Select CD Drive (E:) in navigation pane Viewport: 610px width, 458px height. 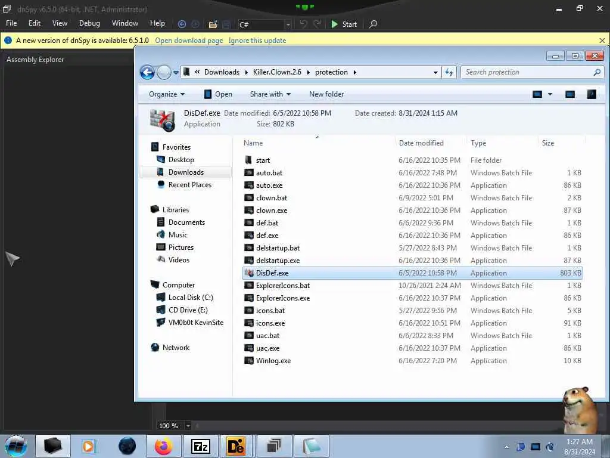188,310
